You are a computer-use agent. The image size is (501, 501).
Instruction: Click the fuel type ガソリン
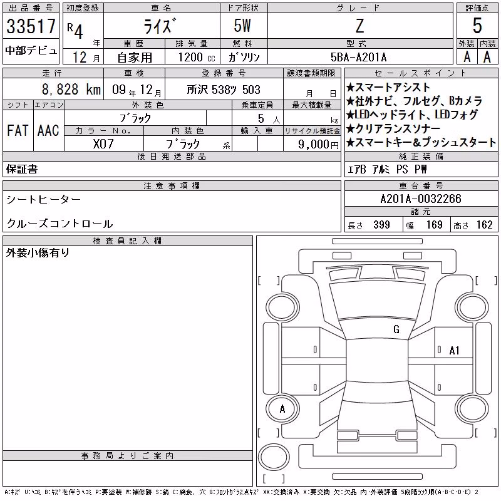click(244, 57)
